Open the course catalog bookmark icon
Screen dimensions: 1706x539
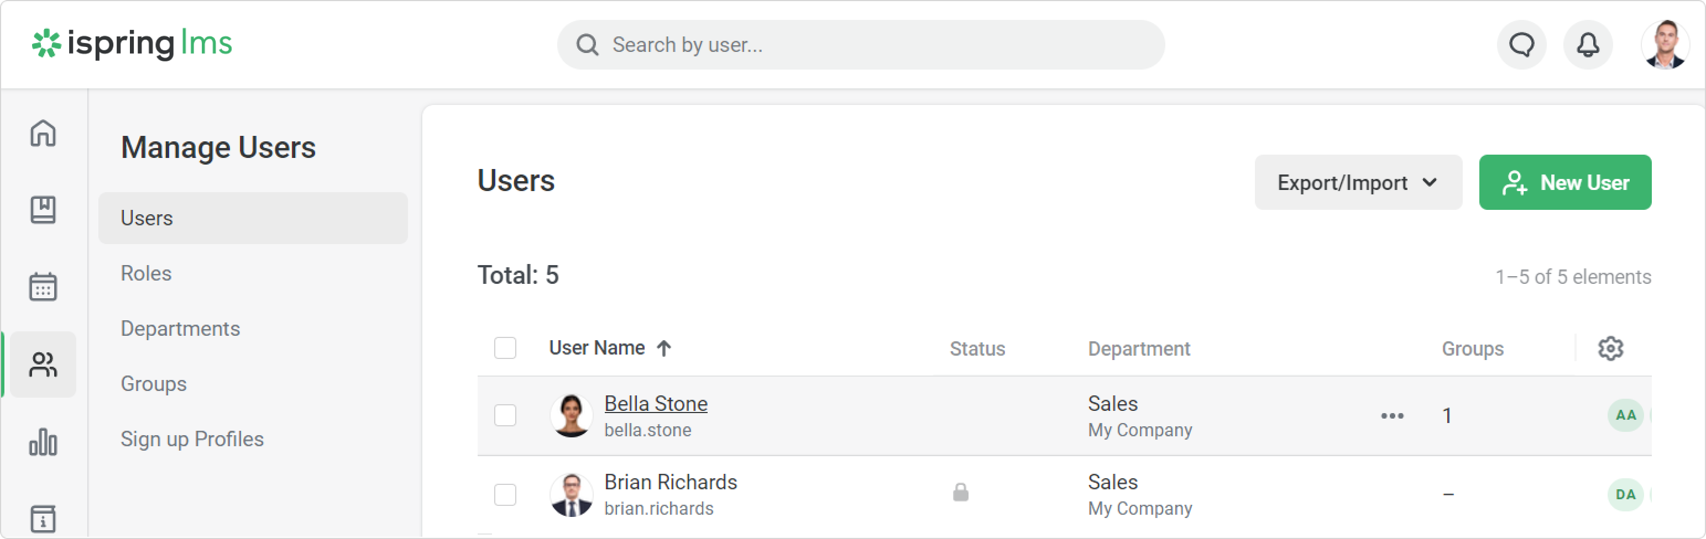coord(43,210)
